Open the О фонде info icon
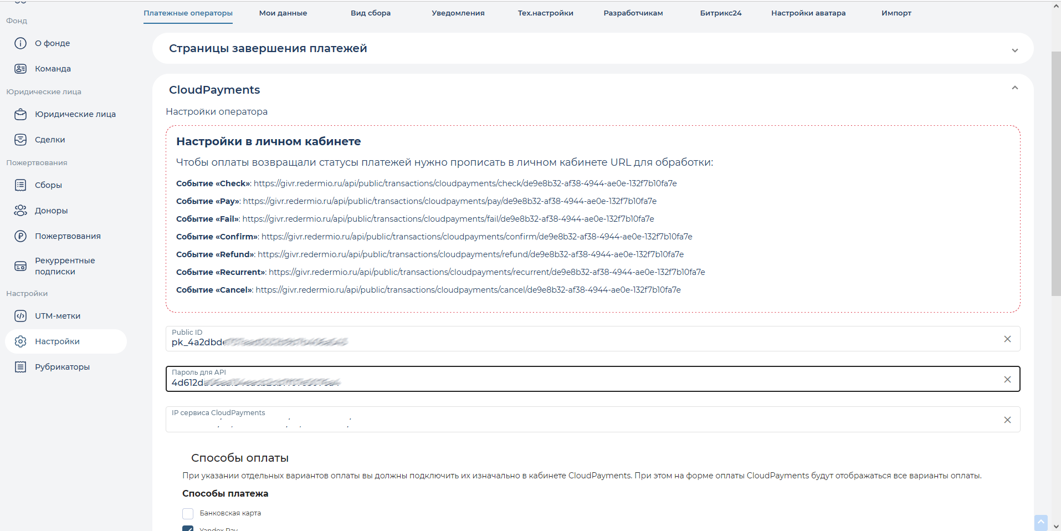1061x531 pixels. pos(20,43)
